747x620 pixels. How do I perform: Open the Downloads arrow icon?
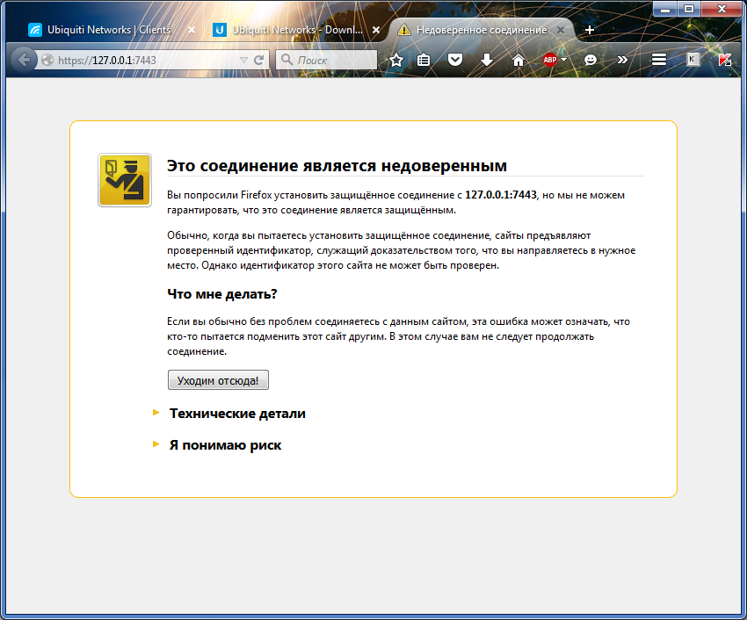487,60
